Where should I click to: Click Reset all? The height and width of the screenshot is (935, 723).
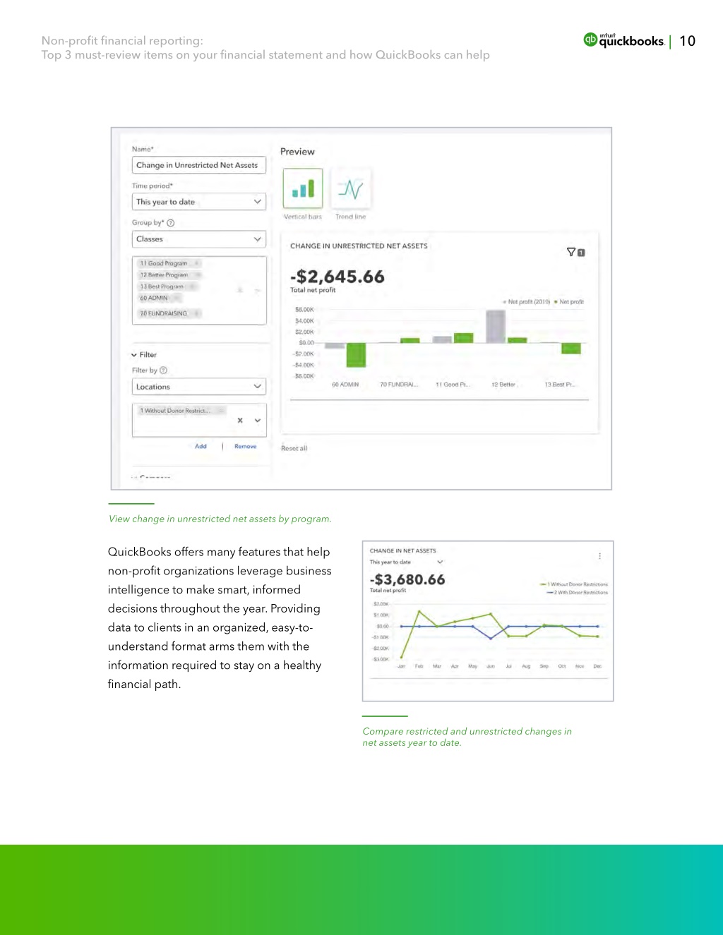pos(294,448)
